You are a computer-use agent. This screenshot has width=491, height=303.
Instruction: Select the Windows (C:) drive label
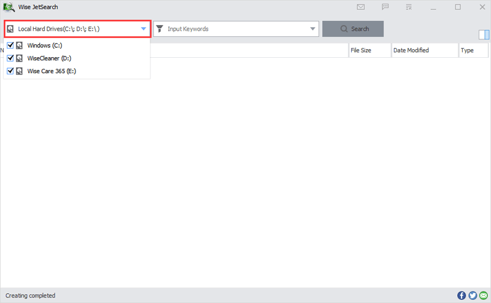tap(45, 45)
